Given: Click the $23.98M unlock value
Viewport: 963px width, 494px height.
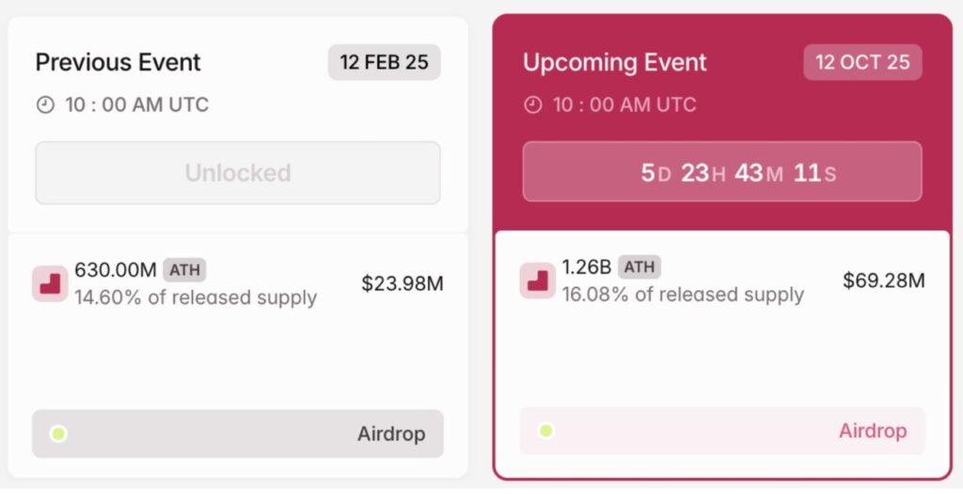Looking at the screenshot, I should tap(402, 283).
